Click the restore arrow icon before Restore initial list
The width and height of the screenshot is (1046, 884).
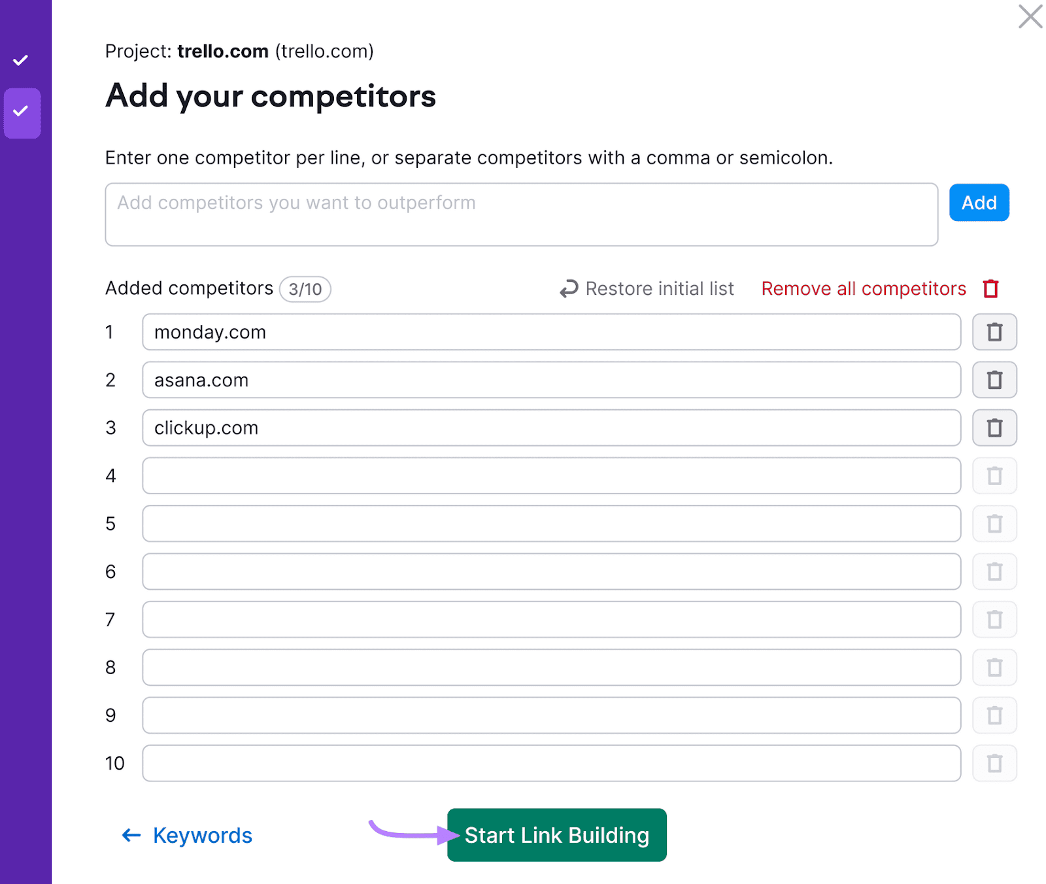click(x=567, y=288)
